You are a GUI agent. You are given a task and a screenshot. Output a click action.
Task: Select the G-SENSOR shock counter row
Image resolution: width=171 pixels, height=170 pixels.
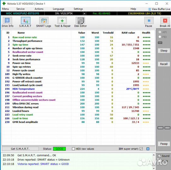(78, 78)
